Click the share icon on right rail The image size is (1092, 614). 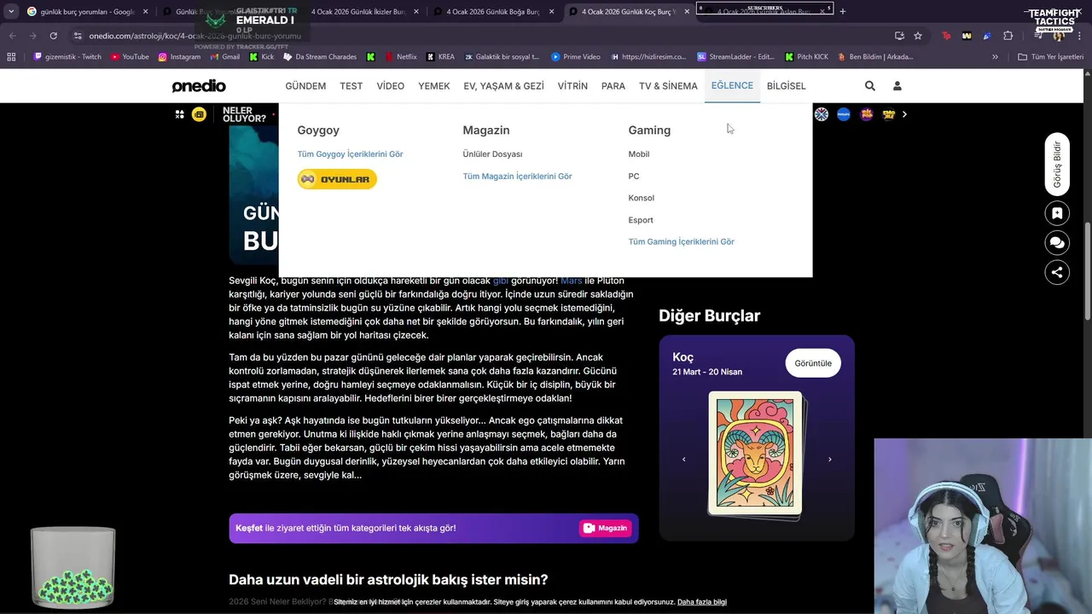pos(1057,273)
